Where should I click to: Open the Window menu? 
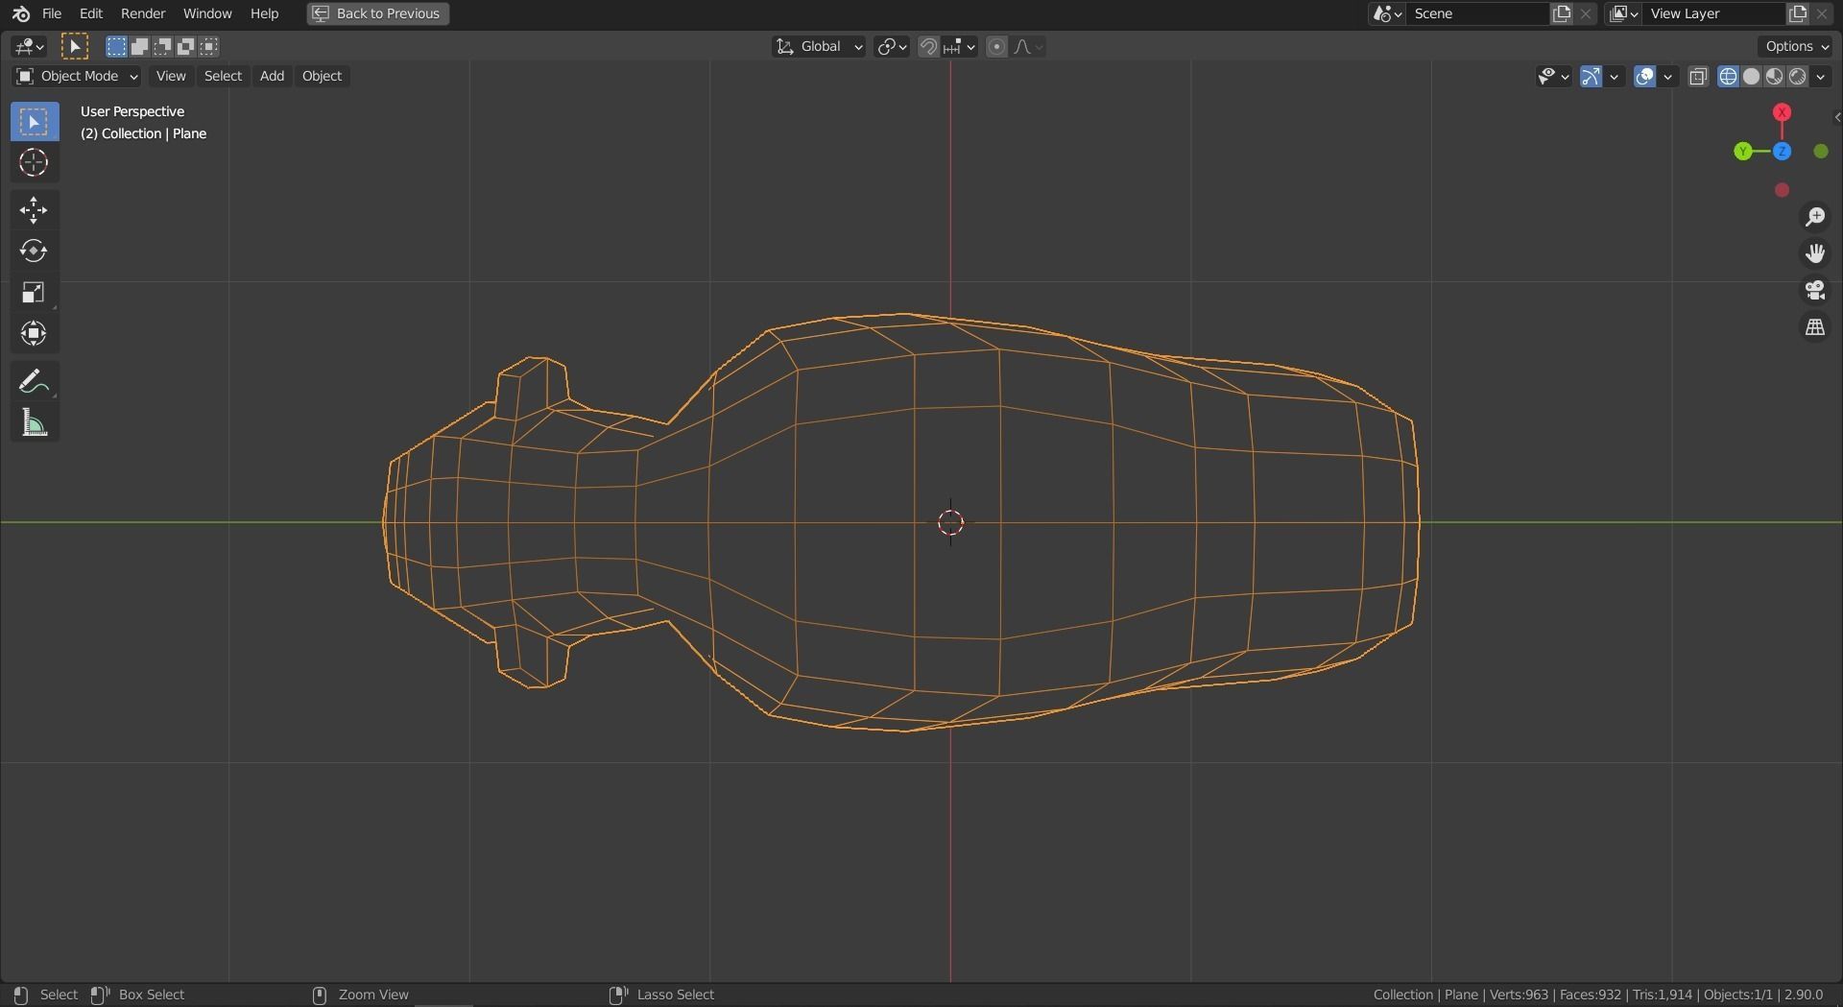207,13
